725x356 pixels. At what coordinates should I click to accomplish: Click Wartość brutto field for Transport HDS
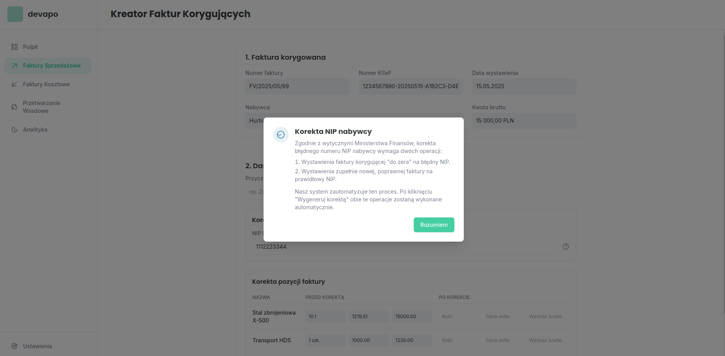[546, 340]
